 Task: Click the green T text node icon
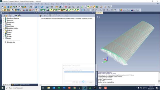pos(59,10)
